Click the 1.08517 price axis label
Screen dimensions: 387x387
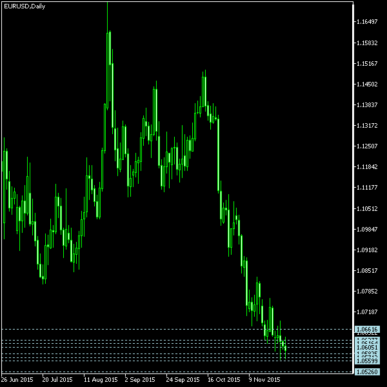tap(367, 271)
